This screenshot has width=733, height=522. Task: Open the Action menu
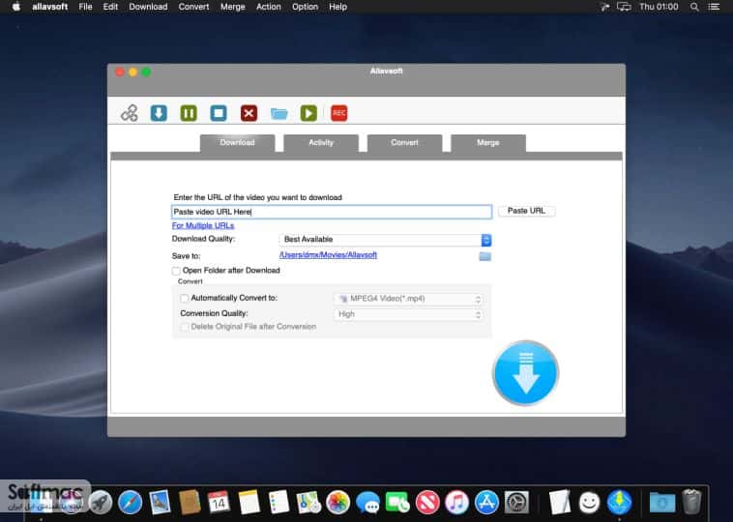pos(268,7)
